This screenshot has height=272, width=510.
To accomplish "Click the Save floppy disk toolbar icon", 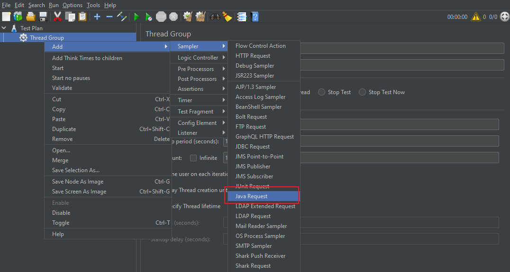I will tap(43, 17).
